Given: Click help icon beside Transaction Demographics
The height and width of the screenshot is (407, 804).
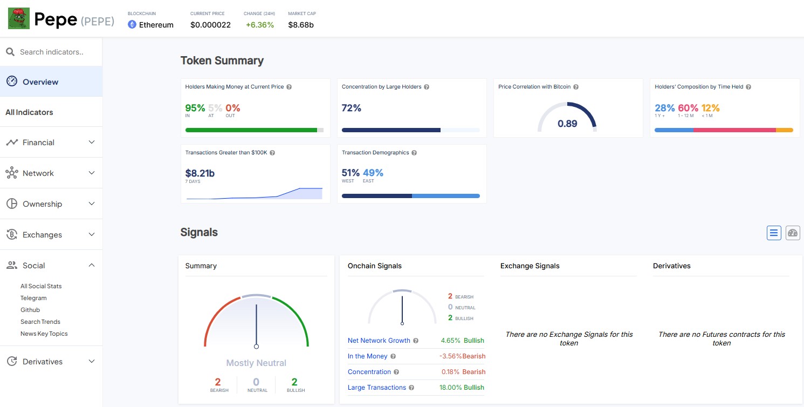Looking at the screenshot, I should pyautogui.click(x=414, y=153).
